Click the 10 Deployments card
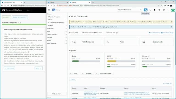Screen dimensions: 176x99 (156, 42)
